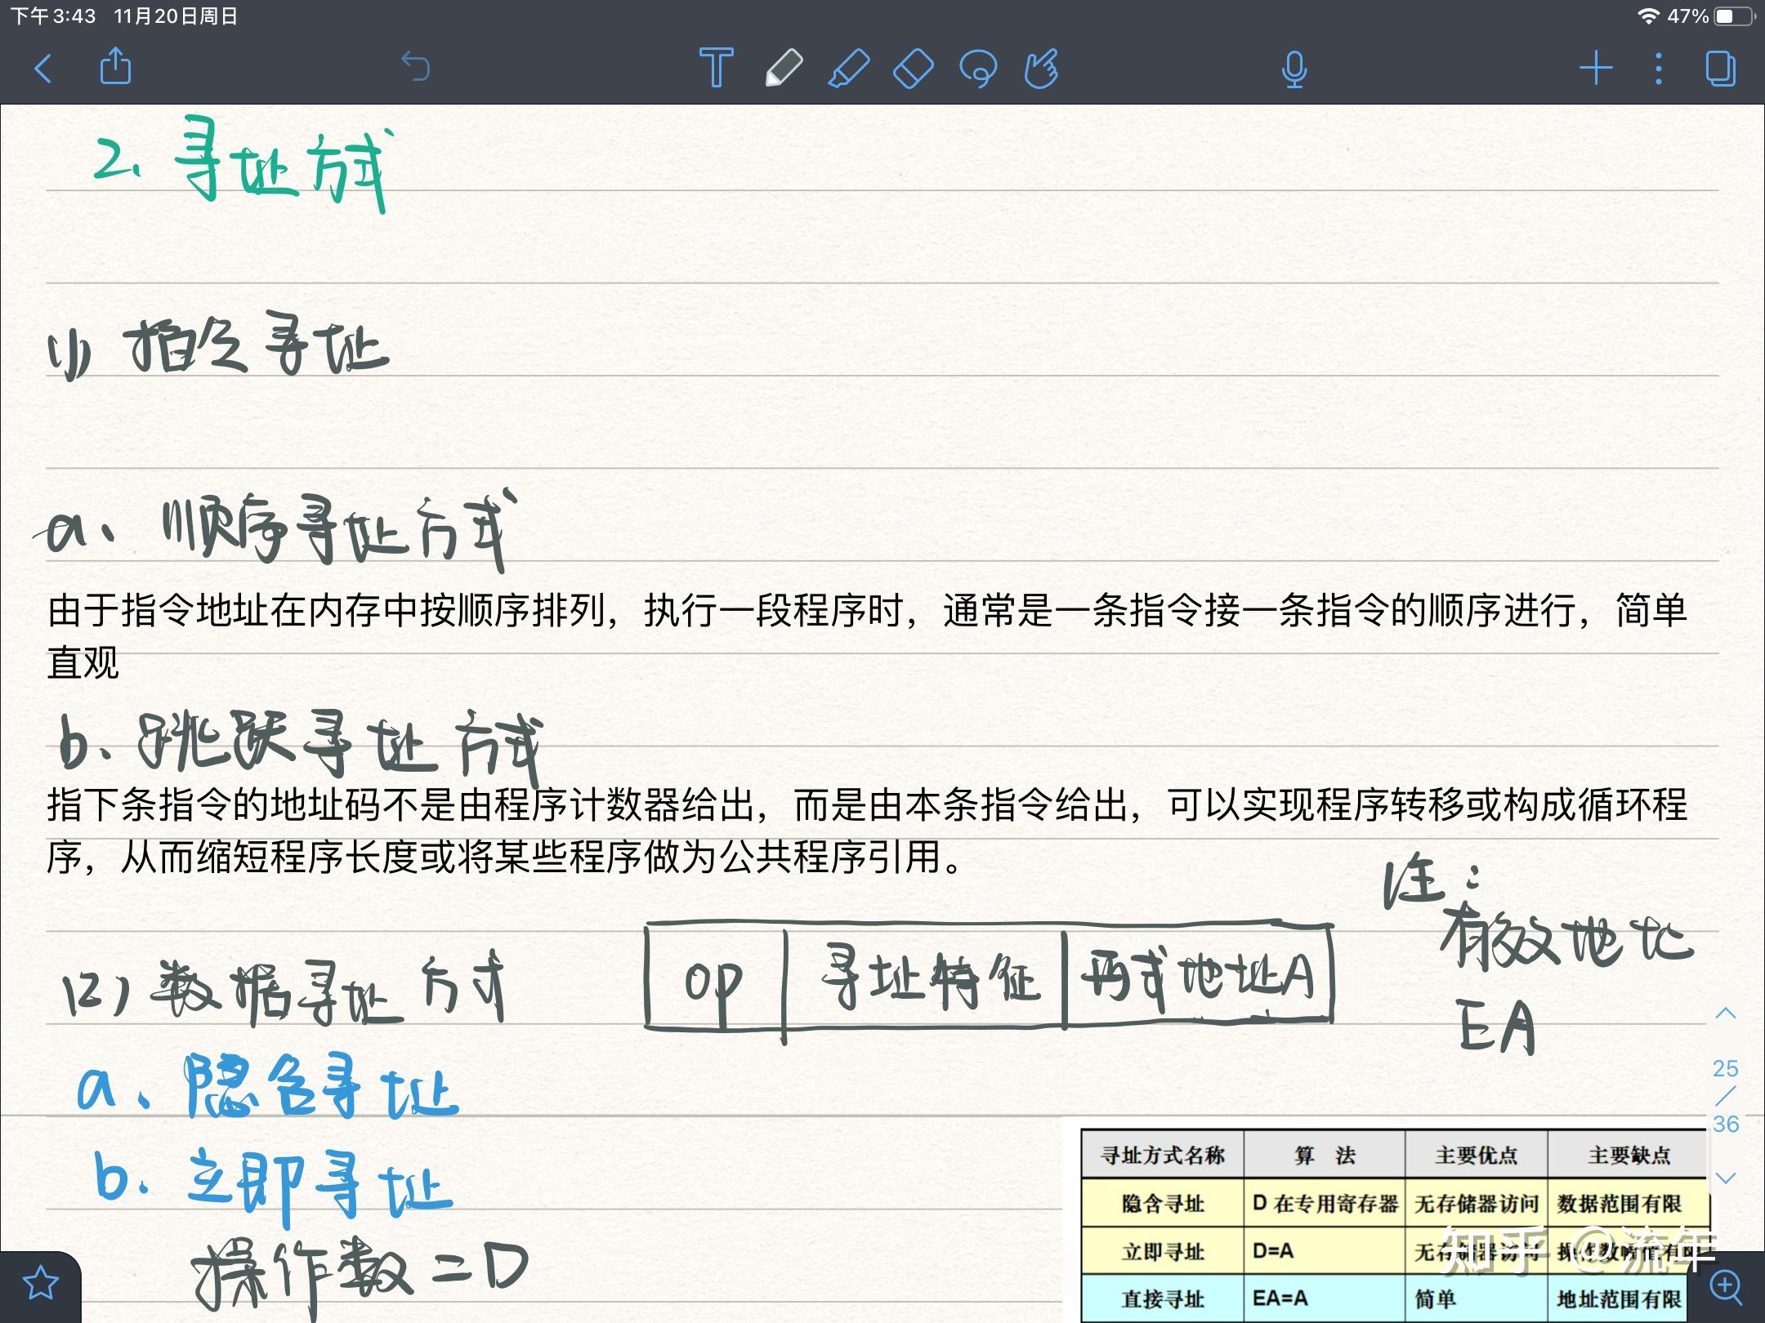
Task: Select the Highlighter tool
Action: 848,68
